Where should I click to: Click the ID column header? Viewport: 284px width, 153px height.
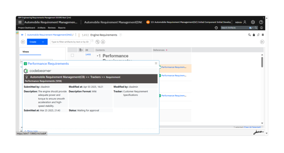coord(87,50)
